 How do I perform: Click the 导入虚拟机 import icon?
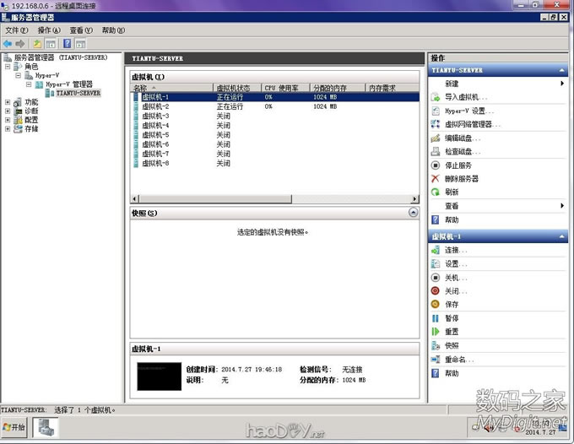[436, 97]
